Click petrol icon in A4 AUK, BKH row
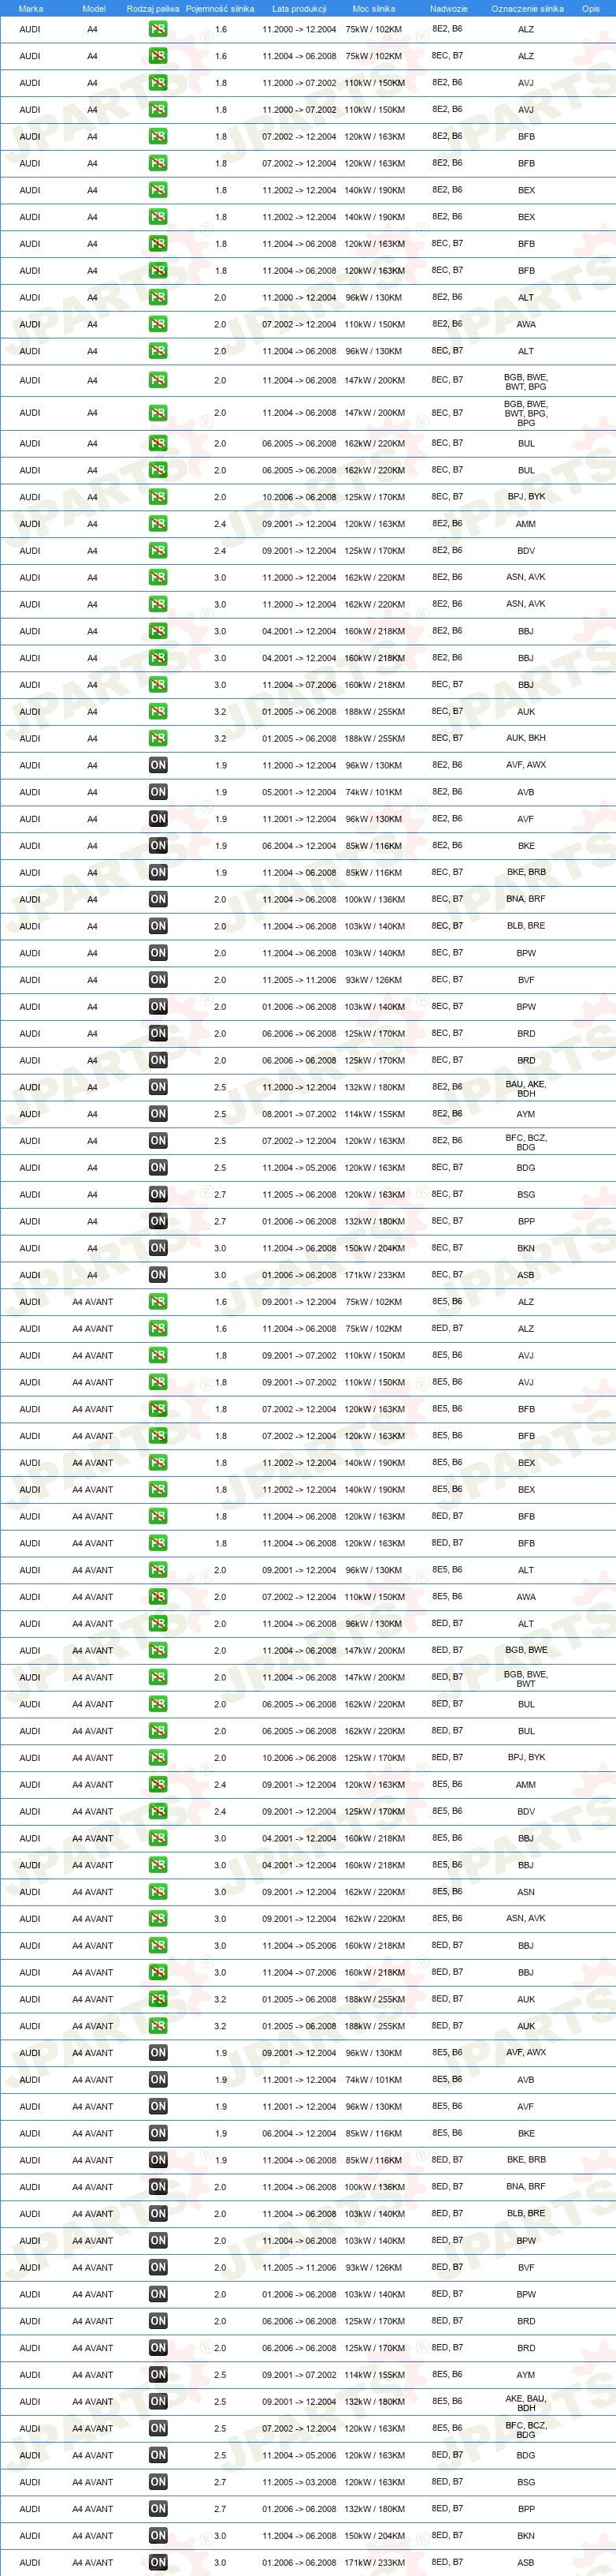This screenshot has width=616, height=2576. click(158, 738)
